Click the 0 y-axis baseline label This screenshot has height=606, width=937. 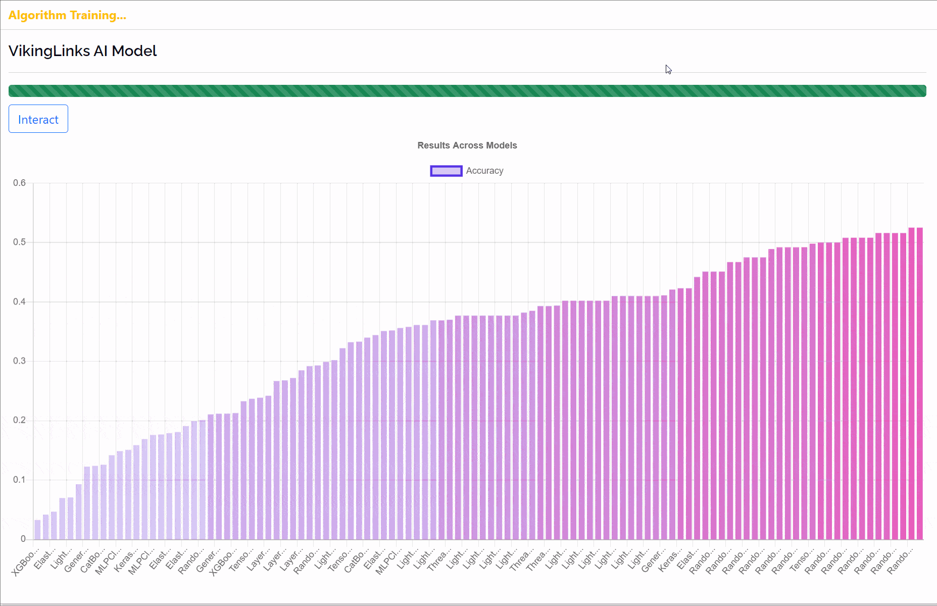pyautogui.click(x=23, y=539)
